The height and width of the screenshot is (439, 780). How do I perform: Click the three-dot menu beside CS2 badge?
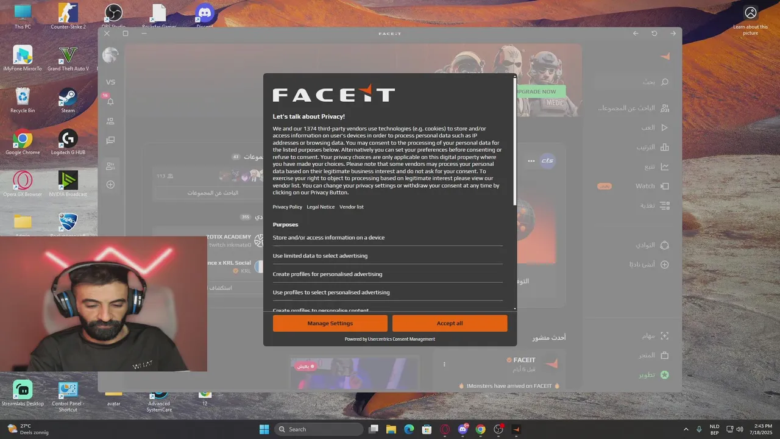(x=531, y=161)
